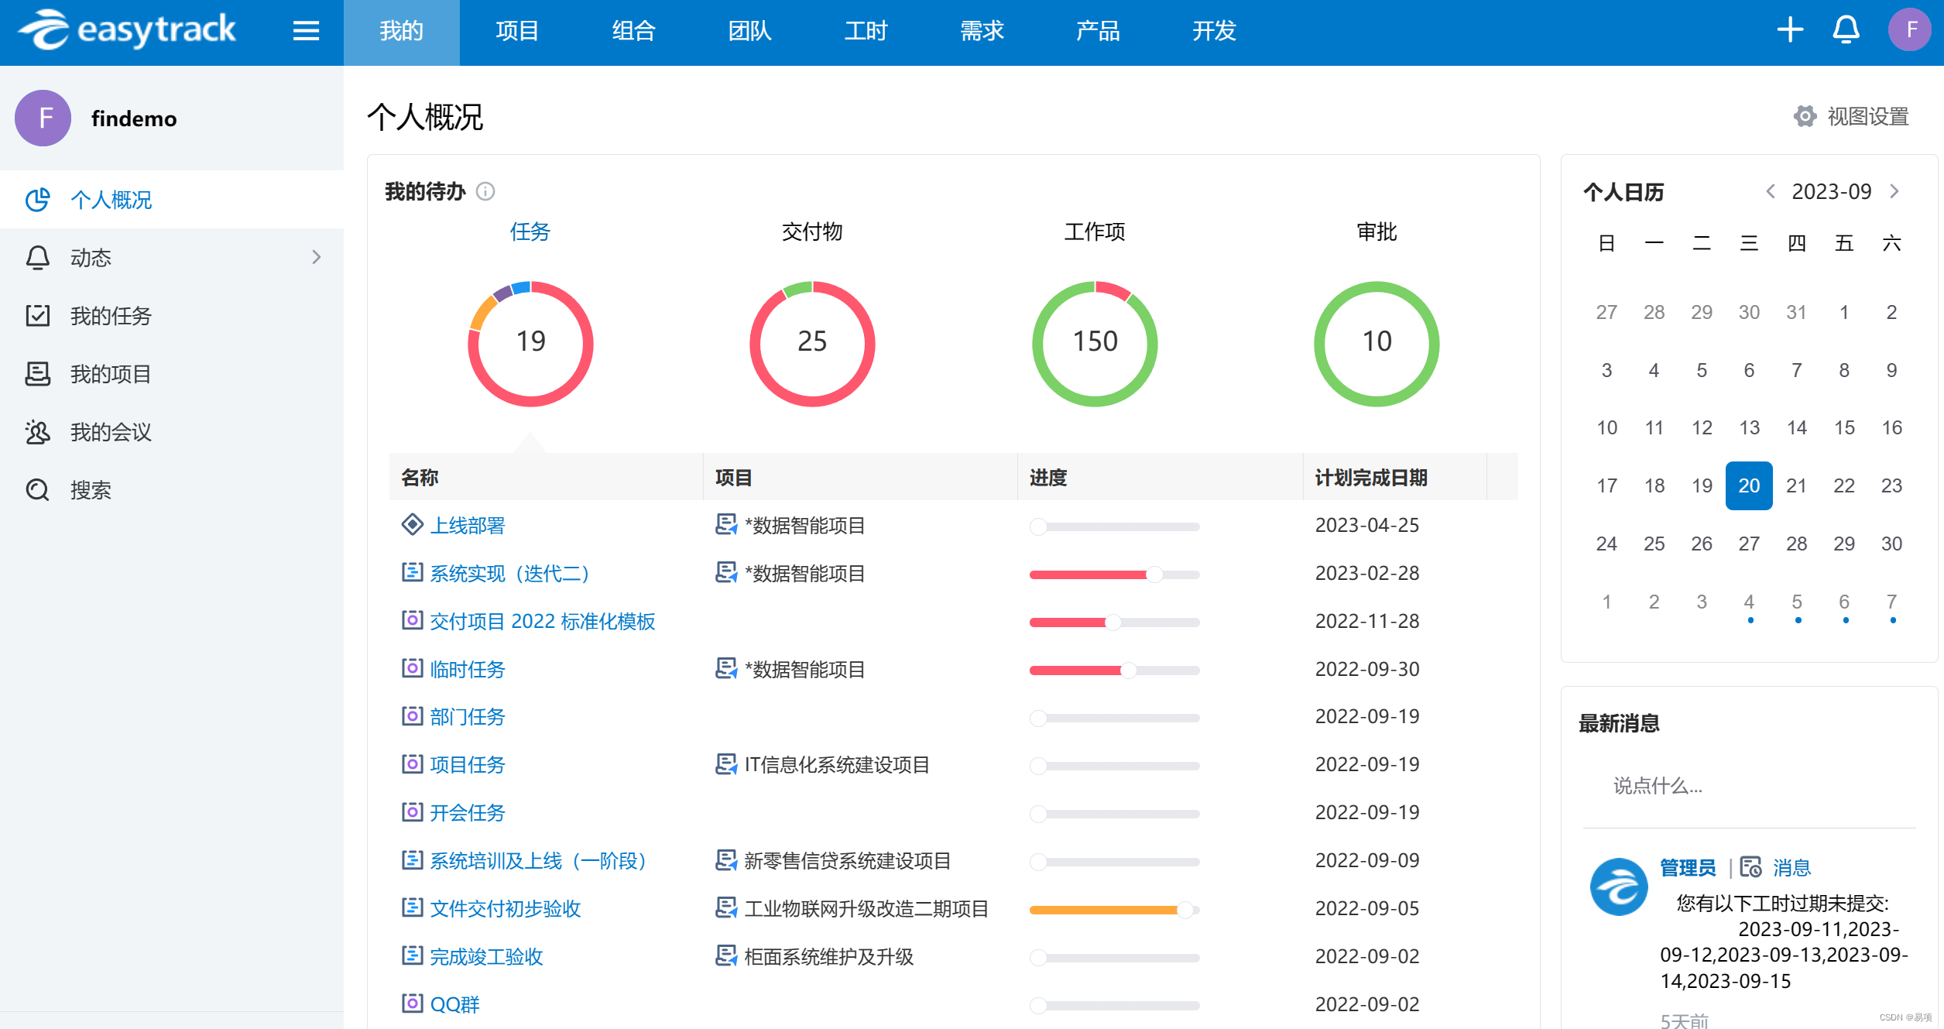The image size is (1944, 1029).
Task: Click the milestone diamond icon beside 上线部署
Action: pos(412,525)
